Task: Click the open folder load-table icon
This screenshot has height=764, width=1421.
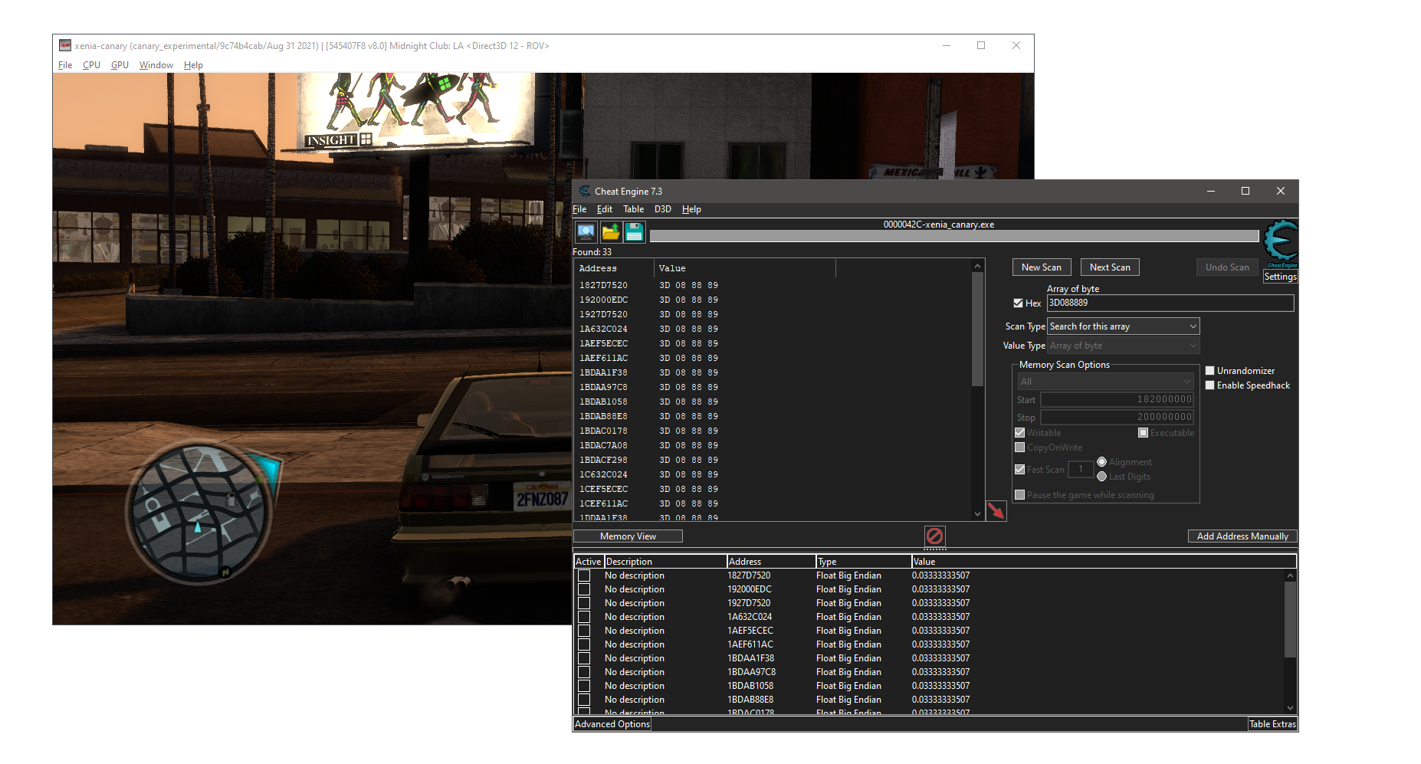Action: pyautogui.click(x=611, y=231)
